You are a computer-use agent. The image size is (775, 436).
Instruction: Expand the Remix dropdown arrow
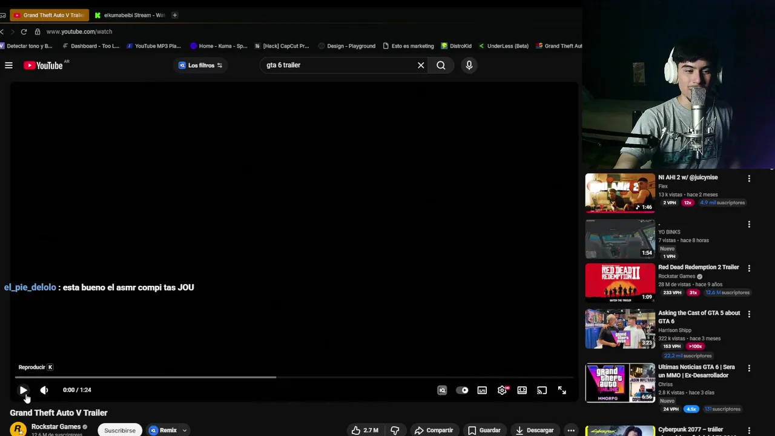point(185,431)
